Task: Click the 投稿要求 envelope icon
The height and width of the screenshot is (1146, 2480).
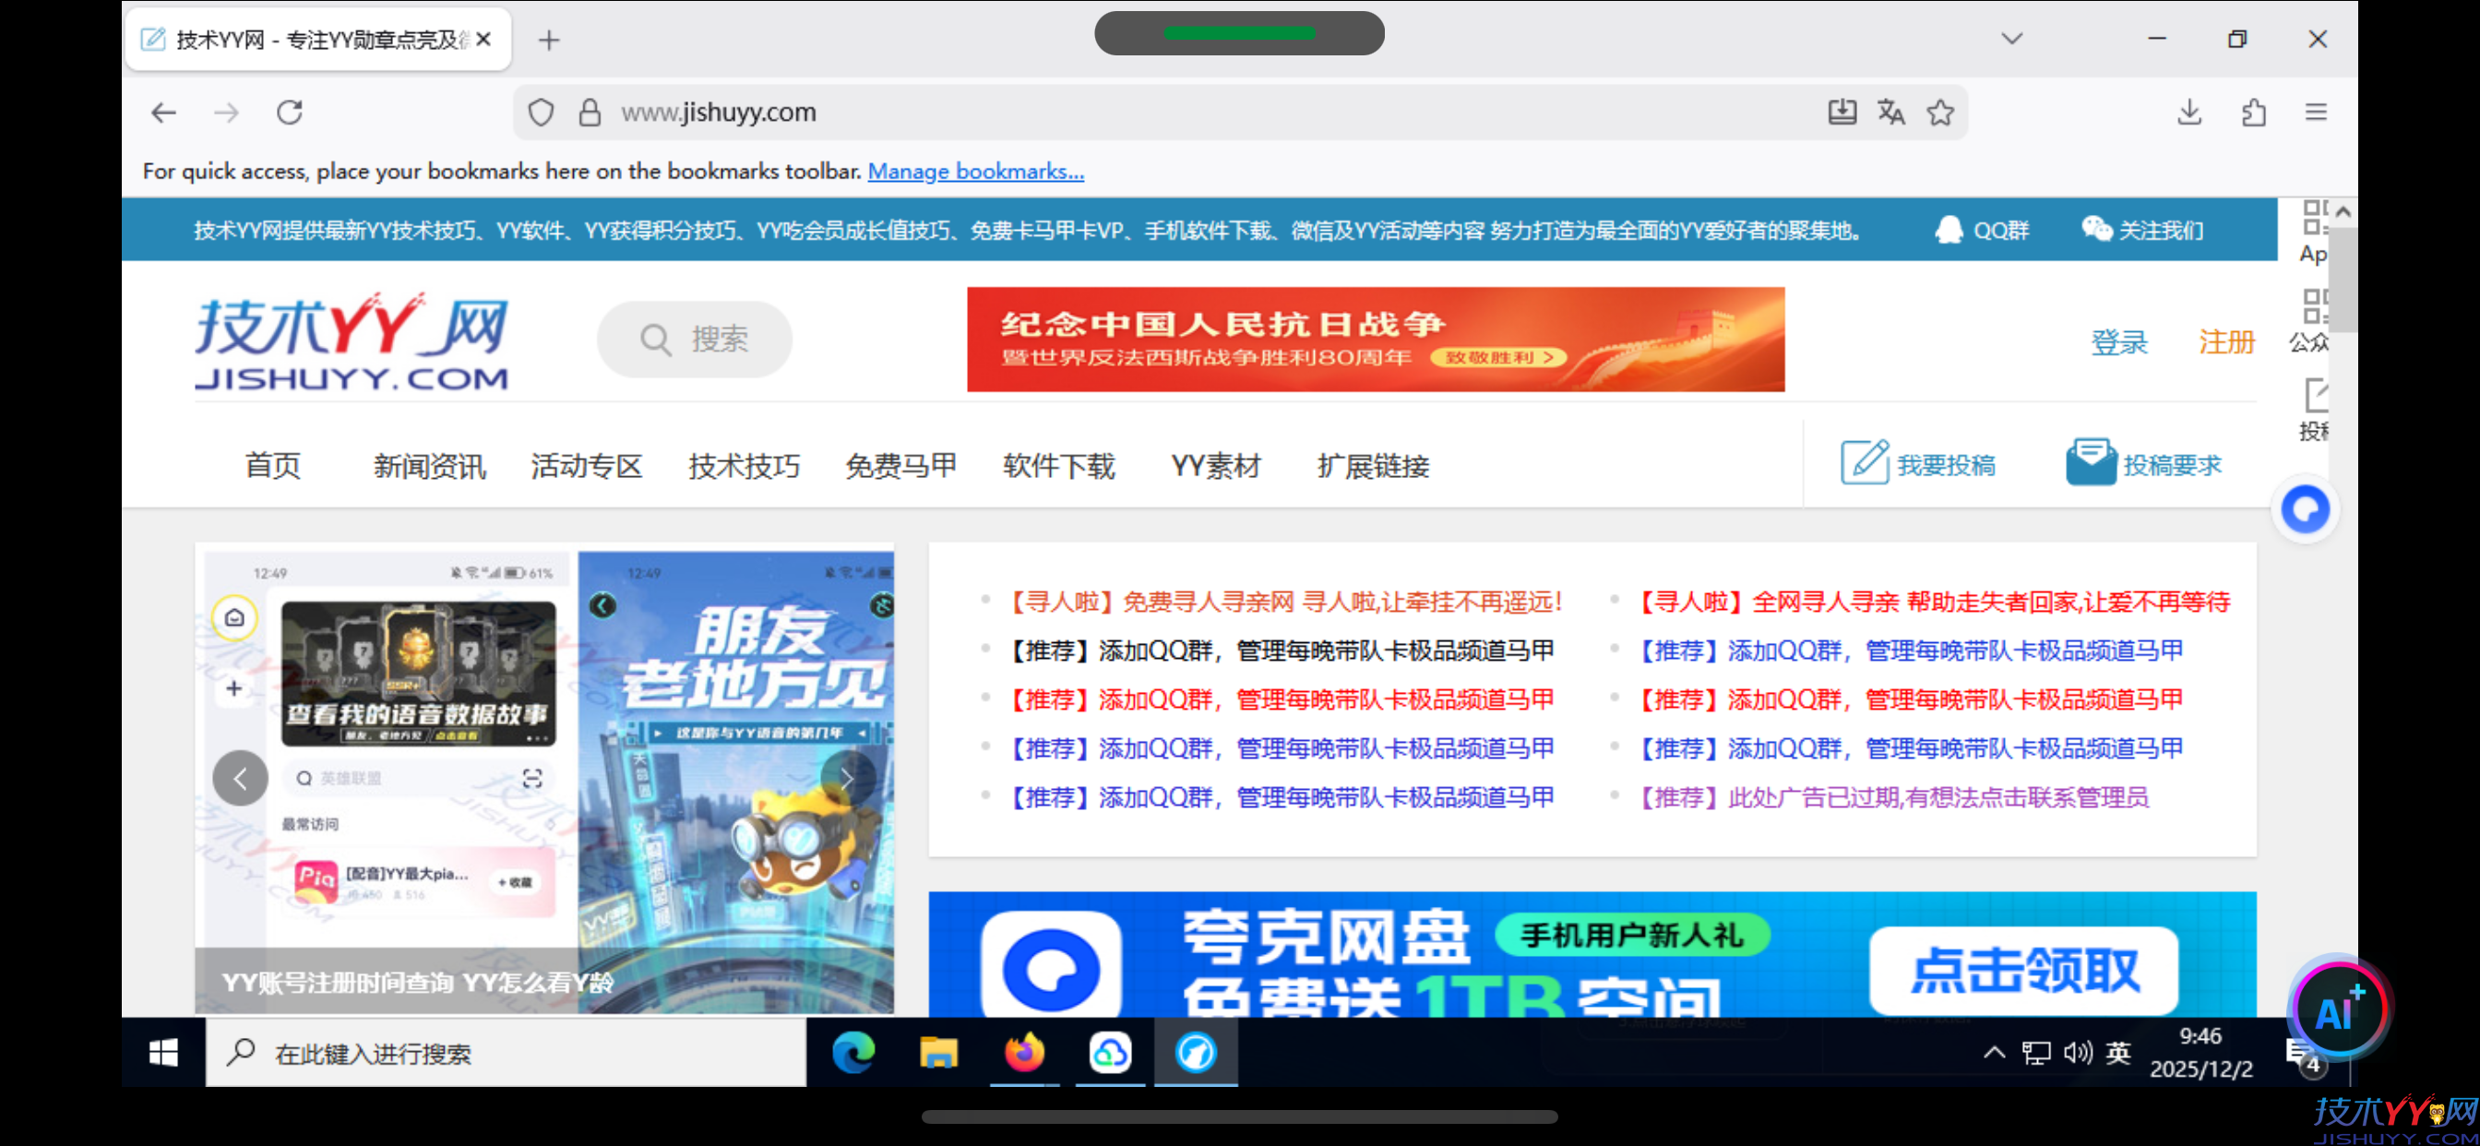Action: click(2091, 461)
